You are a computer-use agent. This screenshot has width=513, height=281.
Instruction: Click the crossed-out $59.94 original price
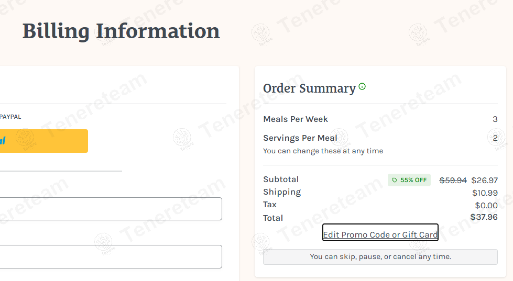pyautogui.click(x=453, y=180)
